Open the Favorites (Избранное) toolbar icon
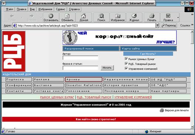 coord(118,16)
